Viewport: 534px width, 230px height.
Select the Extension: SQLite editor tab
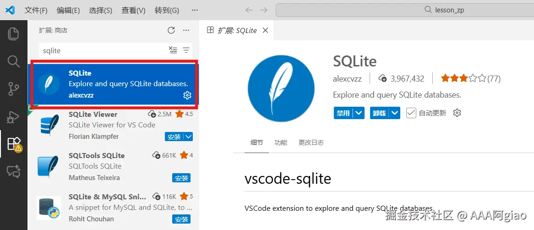[x=237, y=30]
